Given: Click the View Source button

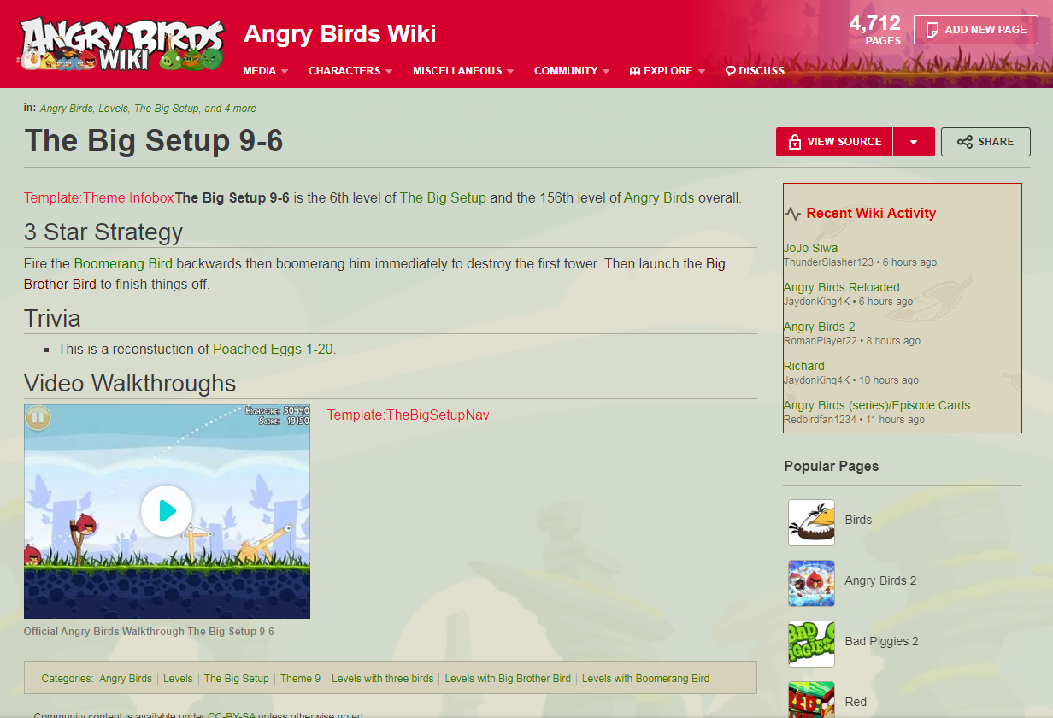Looking at the screenshot, I should [834, 142].
